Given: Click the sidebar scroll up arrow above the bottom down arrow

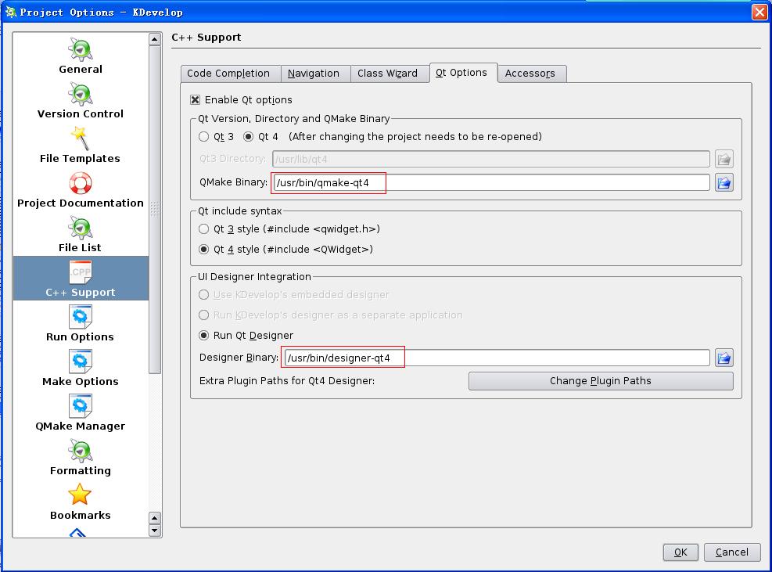Looking at the screenshot, I should point(155,518).
